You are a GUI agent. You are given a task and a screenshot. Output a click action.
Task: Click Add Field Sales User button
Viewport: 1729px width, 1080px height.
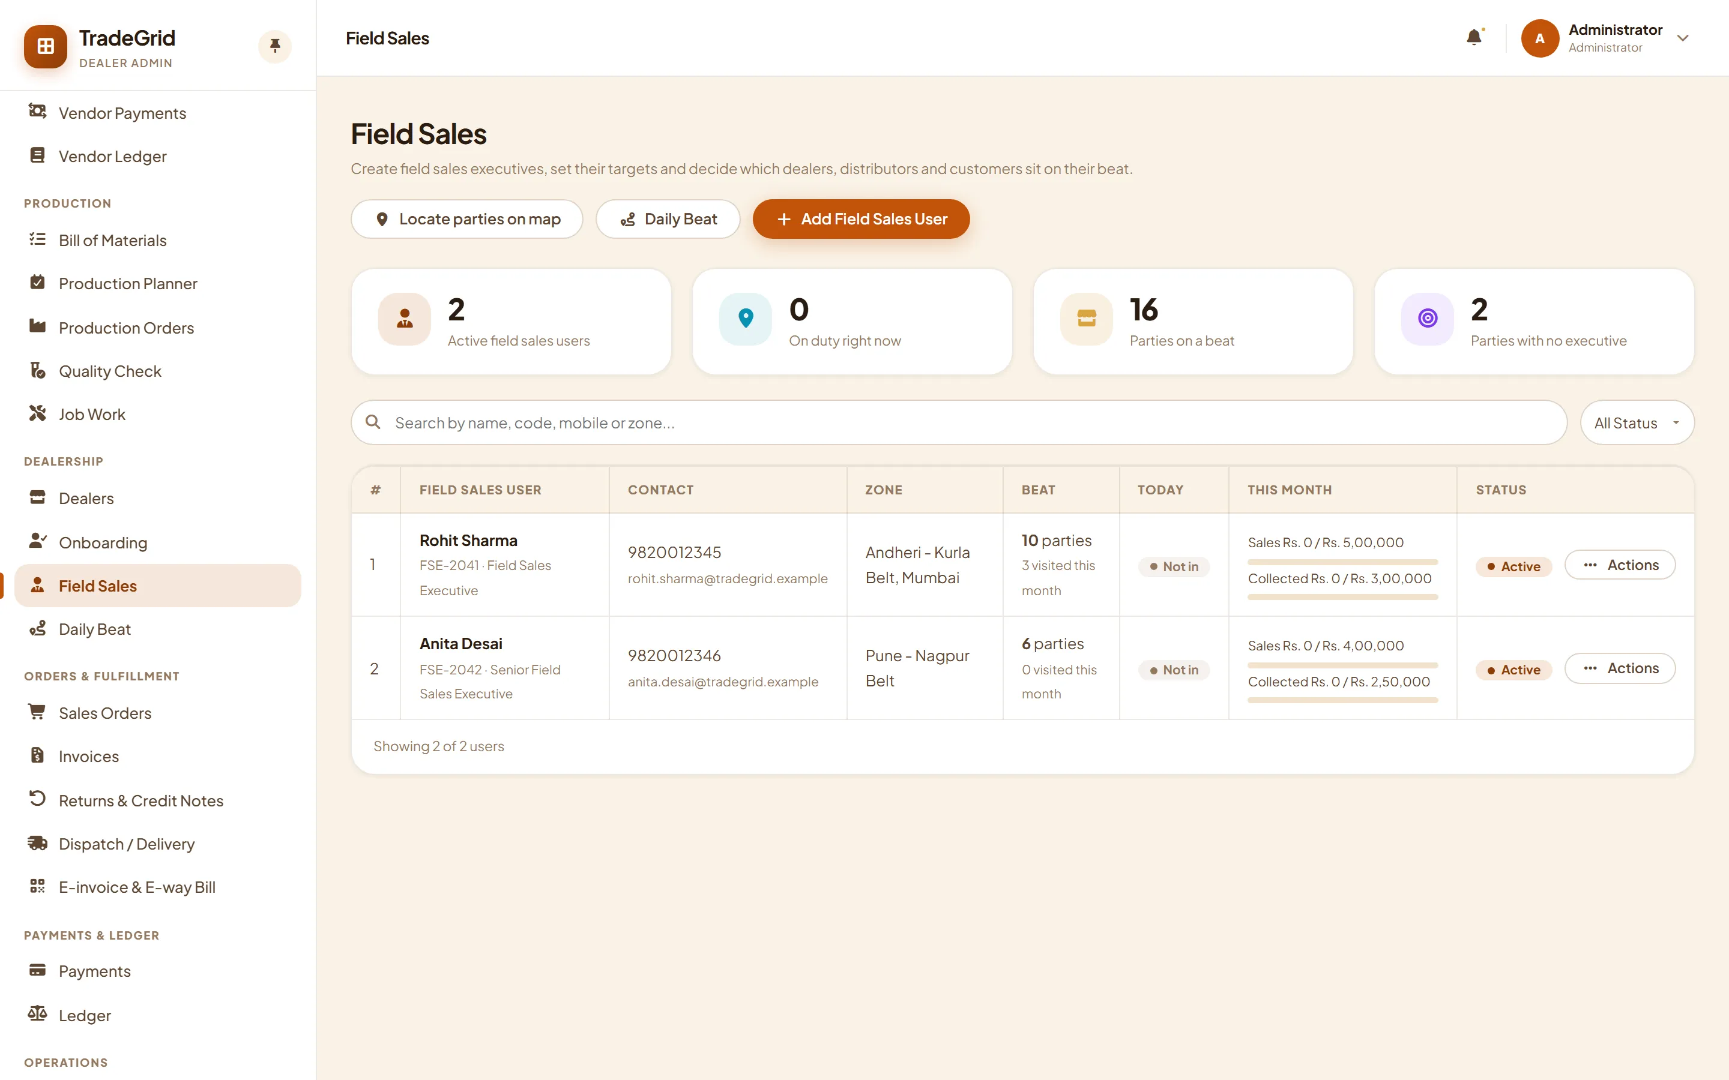(861, 219)
